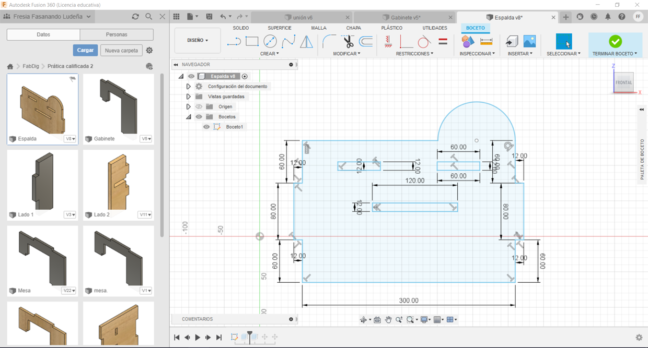Choose the Circle sketch tool
This screenshot has height=348, width=648.
pos(270,42)
